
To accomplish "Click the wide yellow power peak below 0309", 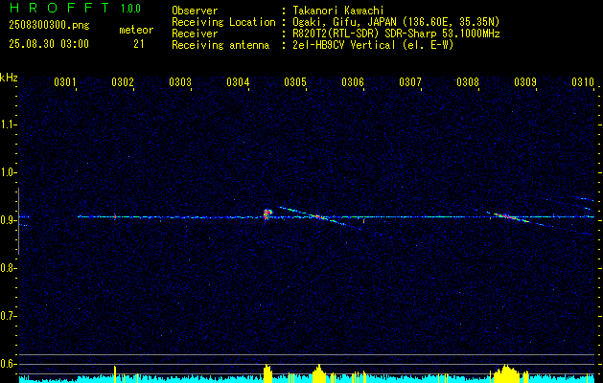I will click(x=506, y=373).
